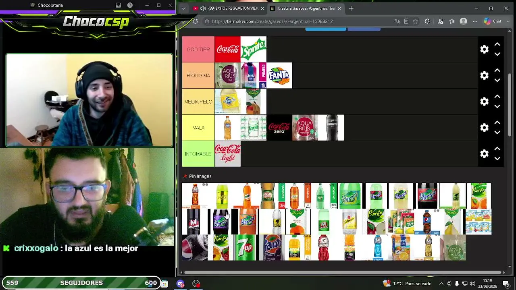Click the GOD TIER label cell

(198, 50)
